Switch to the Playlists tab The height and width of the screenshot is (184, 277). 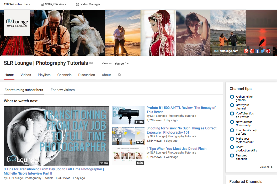[x=44, y=75]
